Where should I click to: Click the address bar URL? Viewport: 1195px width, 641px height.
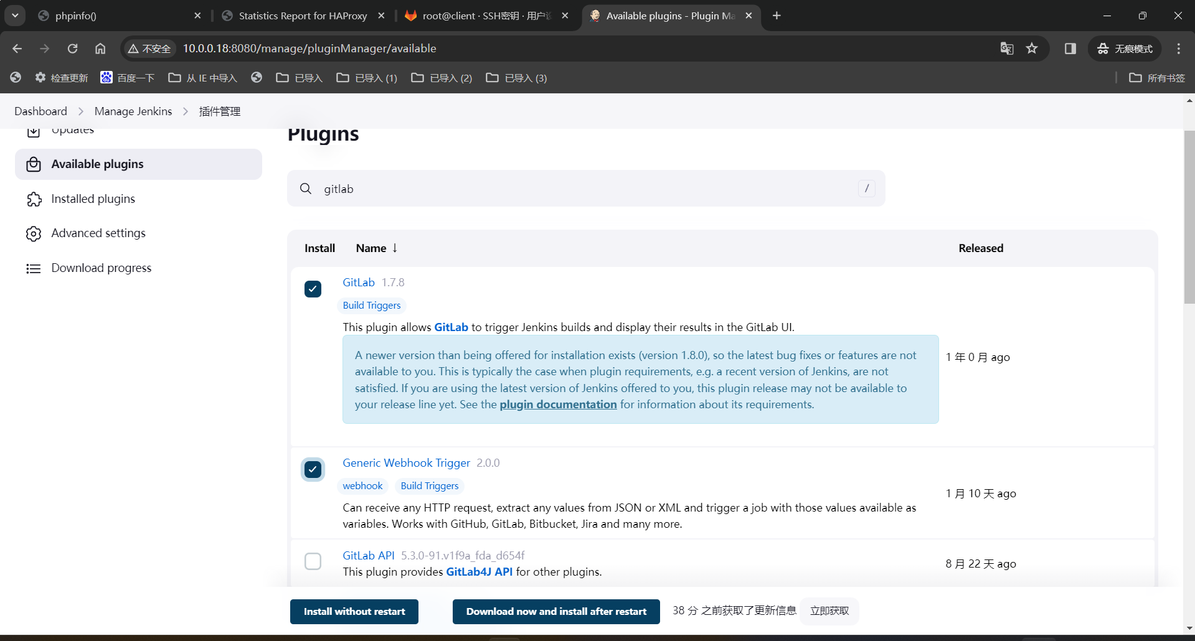tap(309, 49)
